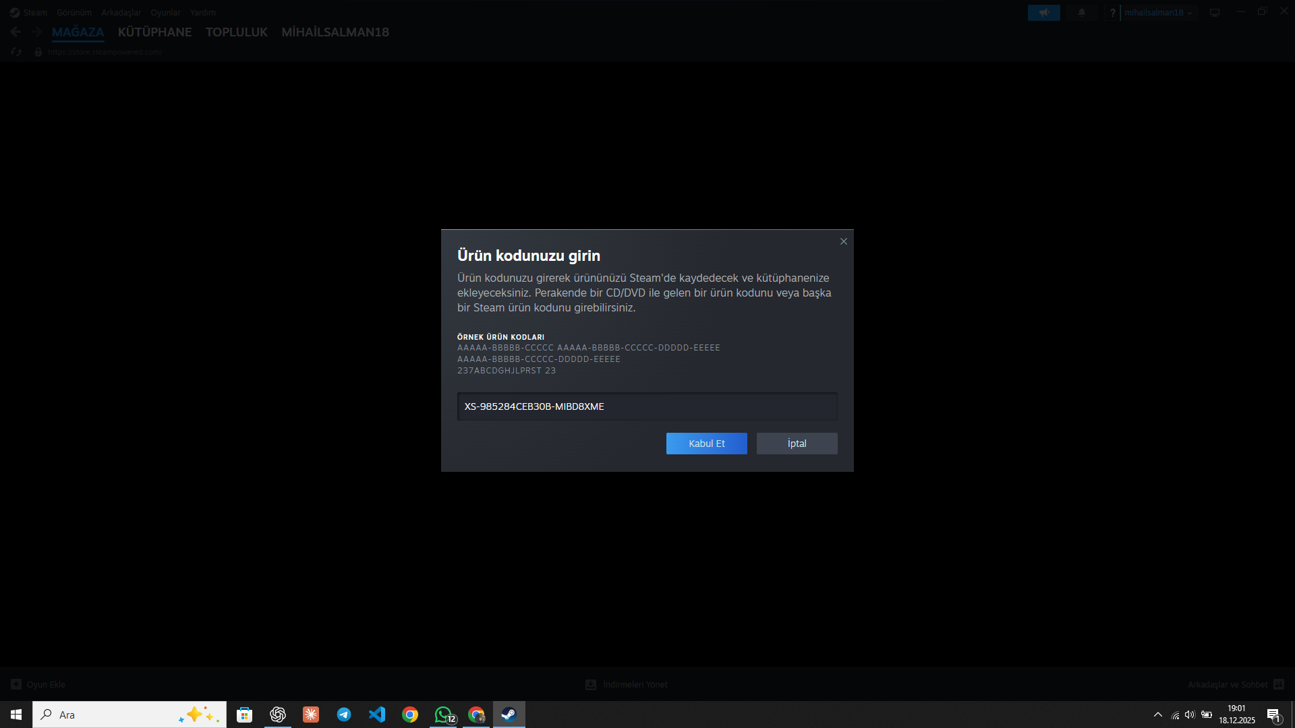Click the ÖRNEK ÜRÜN KODLARI label
The image size is (1295, 728).
pos(500,337)
